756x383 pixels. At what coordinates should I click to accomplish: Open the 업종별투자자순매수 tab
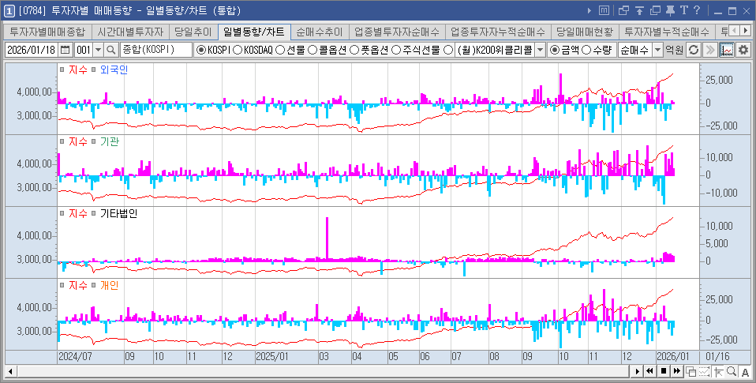(397, 32)
